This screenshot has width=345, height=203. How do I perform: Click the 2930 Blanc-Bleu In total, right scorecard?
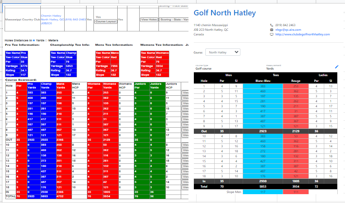pyautogui.click(x=263, y=181)
